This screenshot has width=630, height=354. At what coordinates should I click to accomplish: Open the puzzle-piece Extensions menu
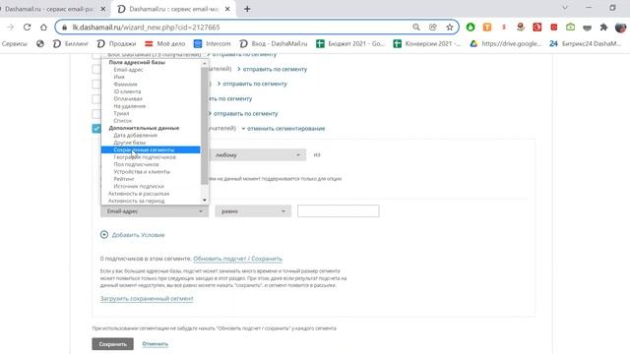pos(603,28)
